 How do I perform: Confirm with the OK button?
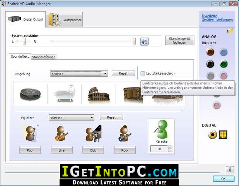point(224,179)
